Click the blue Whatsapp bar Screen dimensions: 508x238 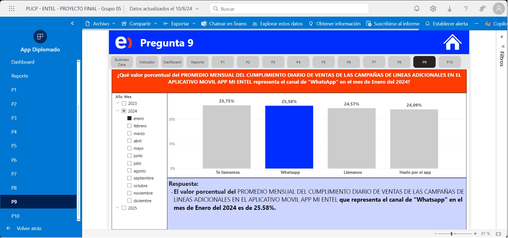point(290,137)
